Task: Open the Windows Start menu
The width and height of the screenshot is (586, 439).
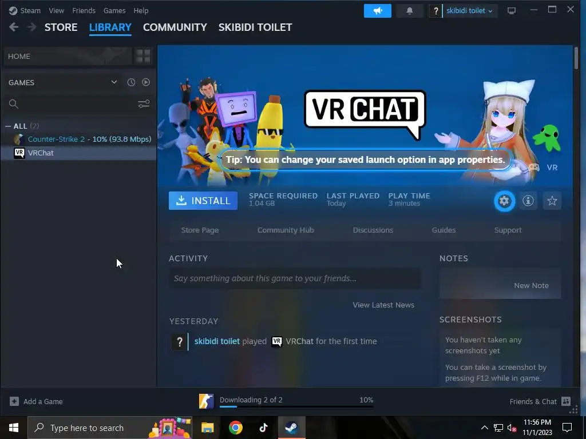Action: (x=14, y=428)
